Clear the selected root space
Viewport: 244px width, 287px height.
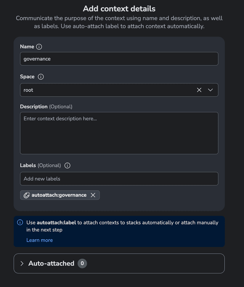point(199,90)
